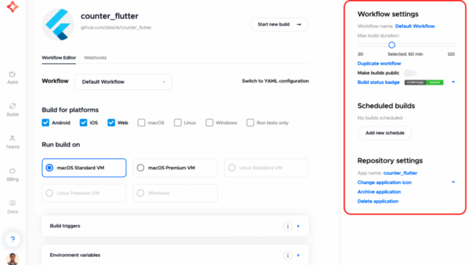471x265 pixels.
Task: Enable the Linux platform checkbox
Action: pyautogui.click(x=177, y=123)
